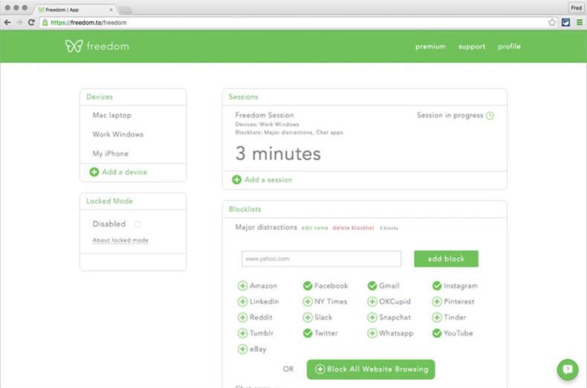Image resolution: width=587 pixels, height=388 pixels.
Task: Click the Freedom Session title
Action: point(265,115)
